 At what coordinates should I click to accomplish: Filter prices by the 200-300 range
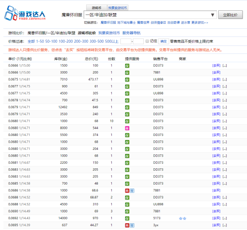81,41
